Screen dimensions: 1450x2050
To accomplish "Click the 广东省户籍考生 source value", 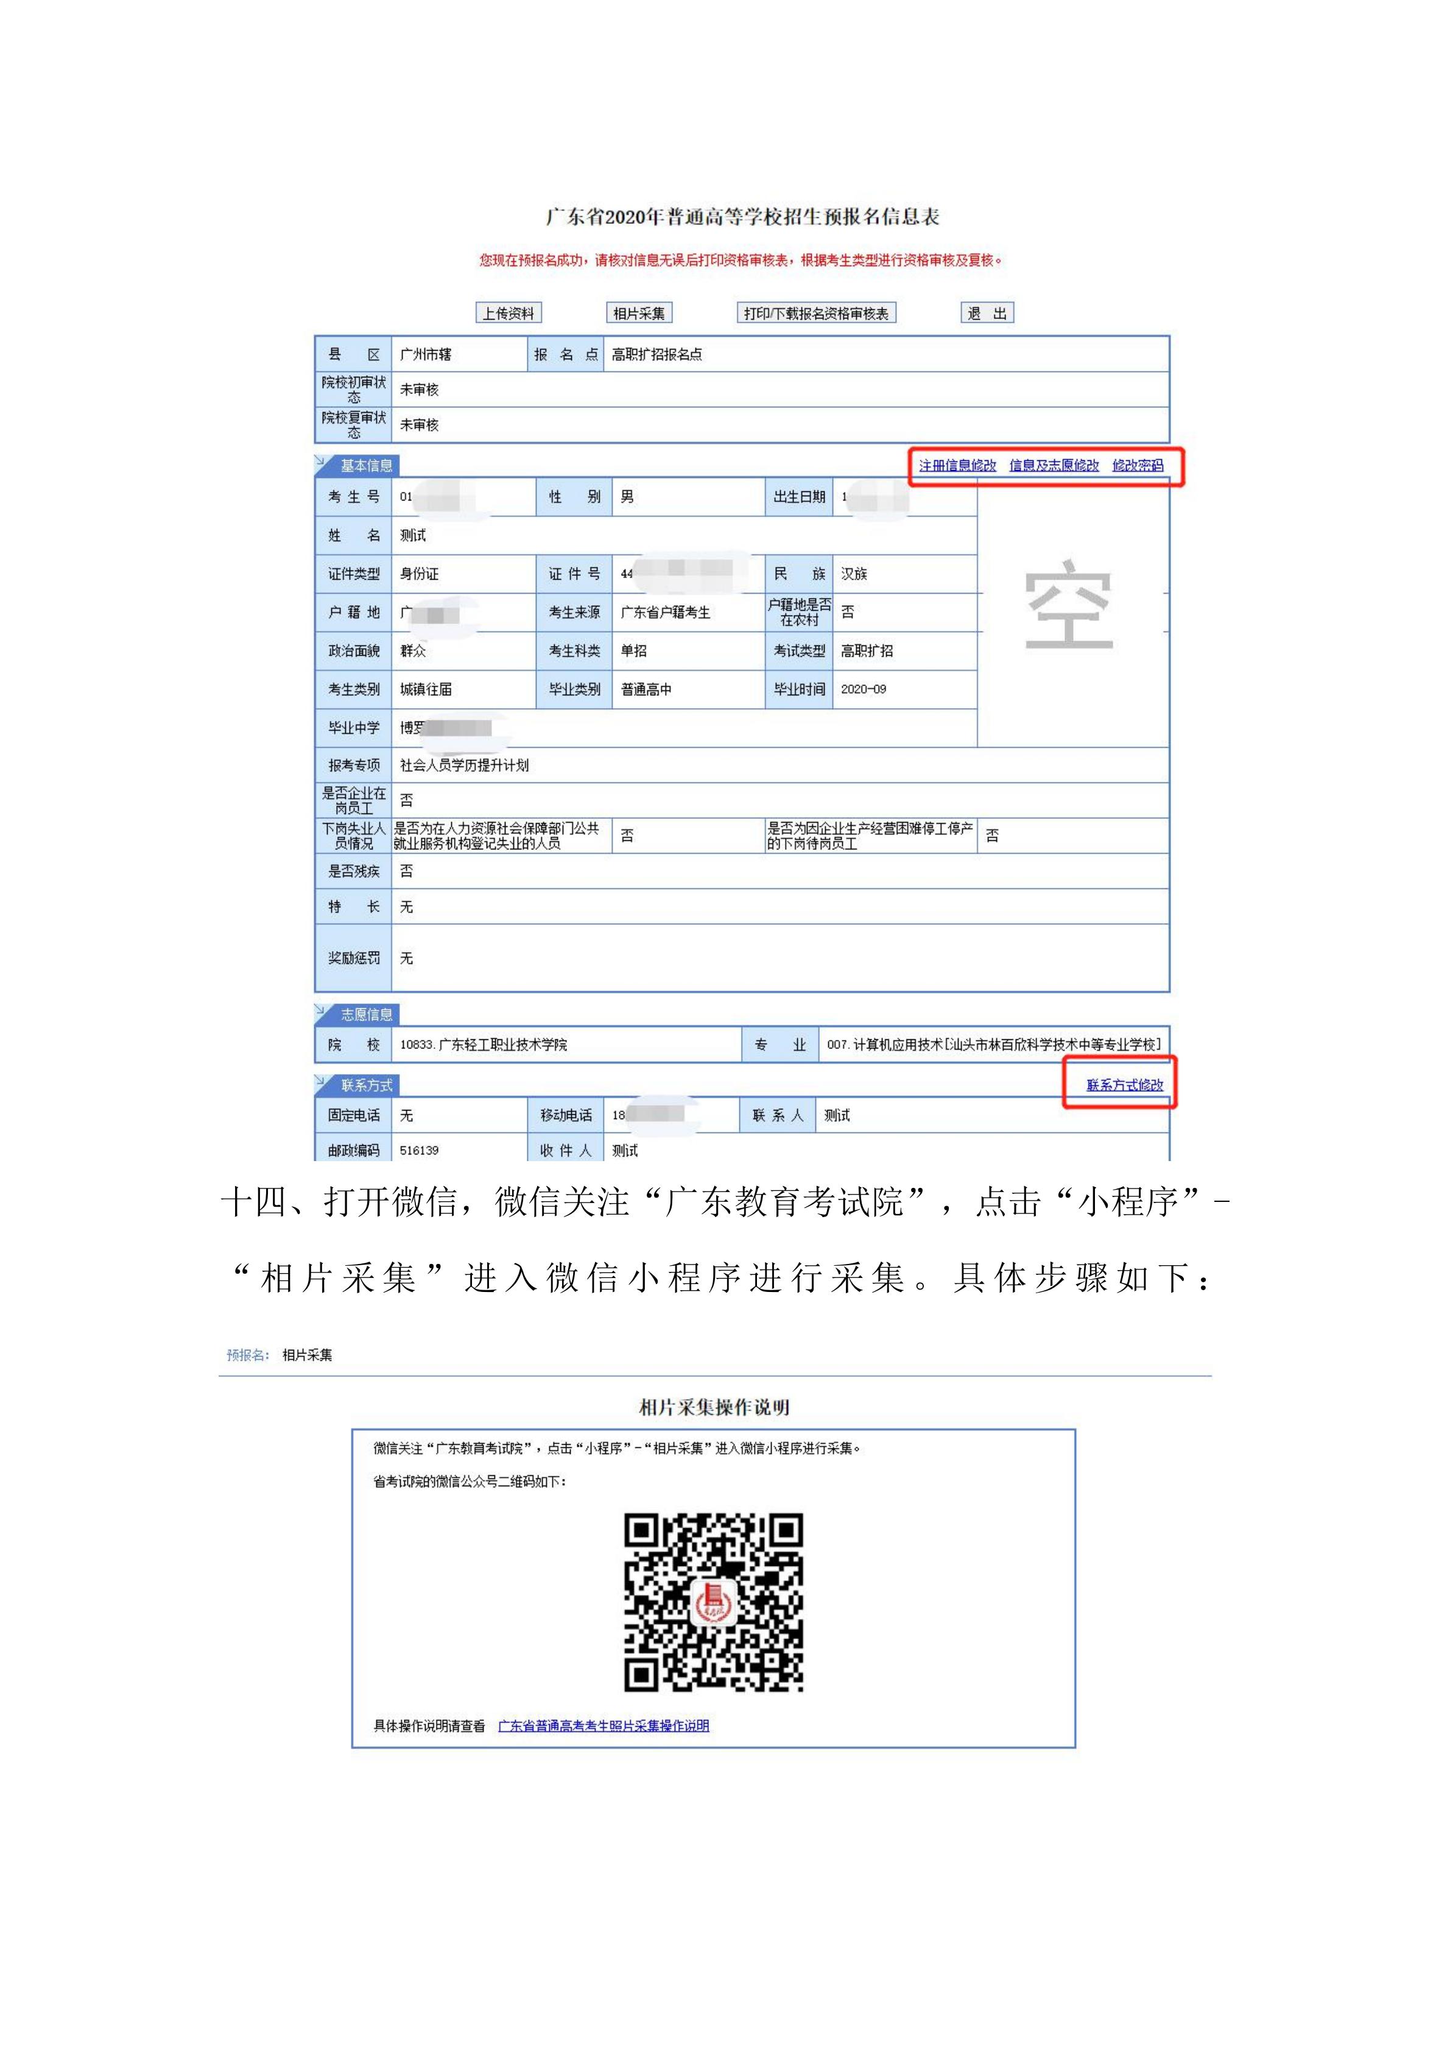I will 665,612.
